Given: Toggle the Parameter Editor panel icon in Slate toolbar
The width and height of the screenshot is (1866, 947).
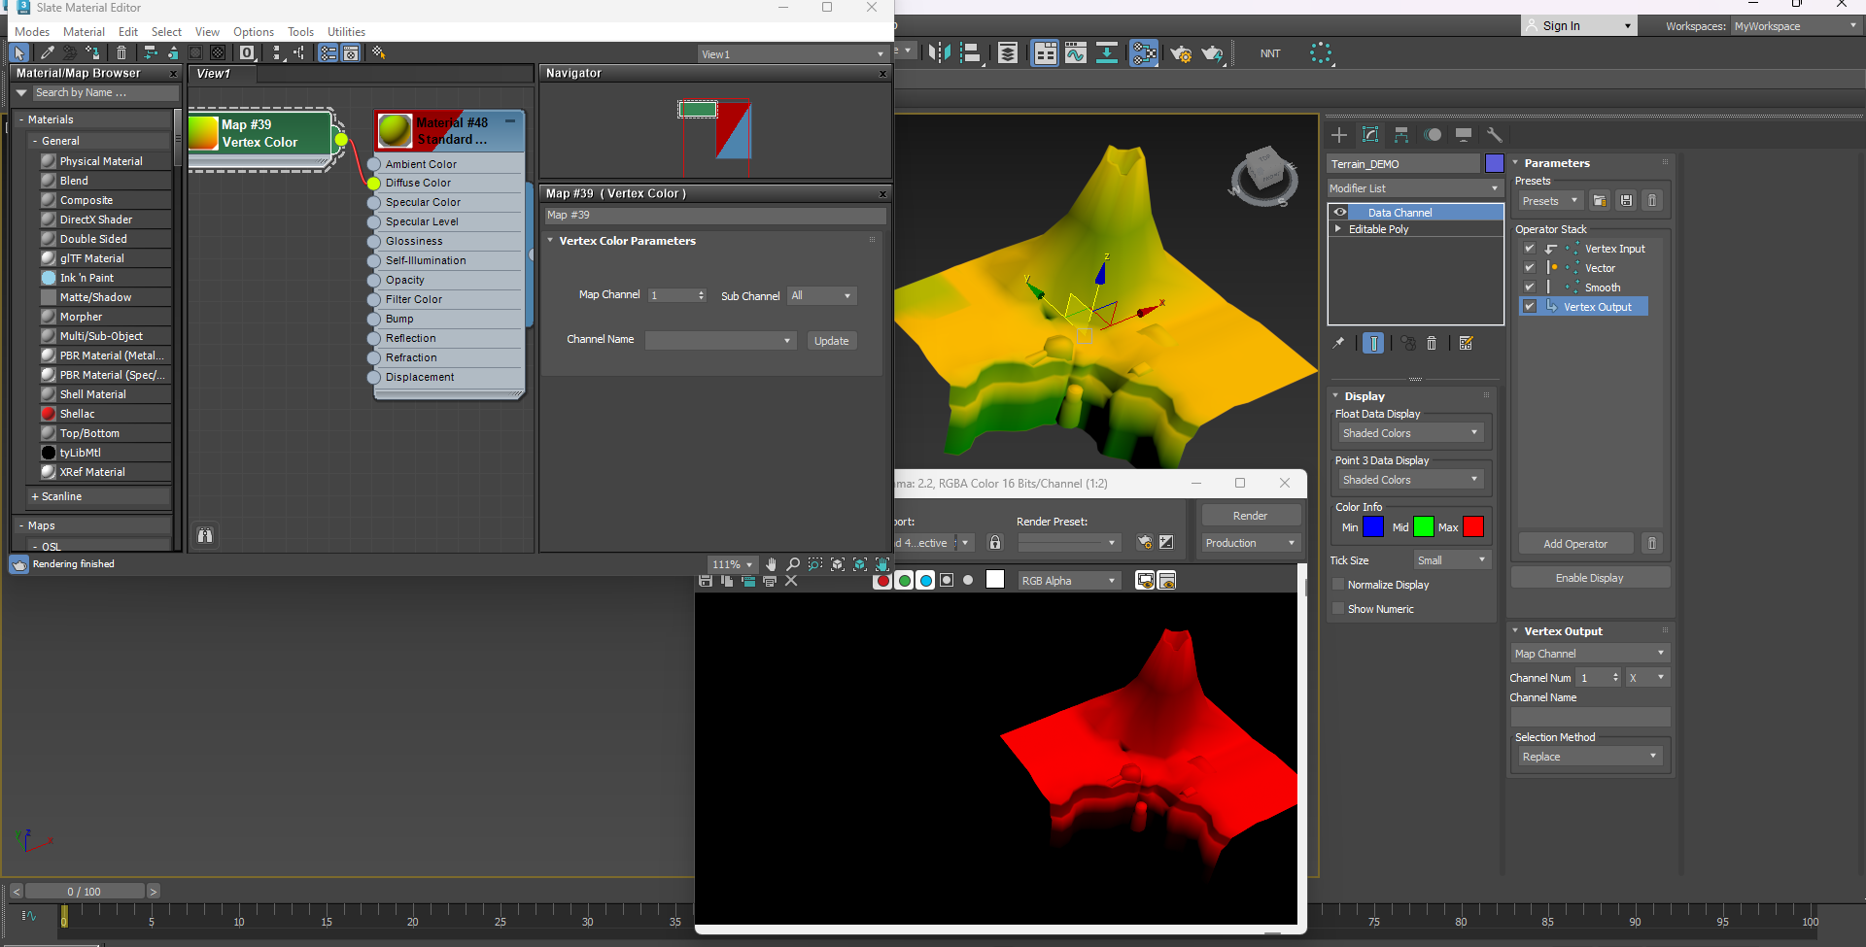Looking at the screenshot, I should 351,53.
